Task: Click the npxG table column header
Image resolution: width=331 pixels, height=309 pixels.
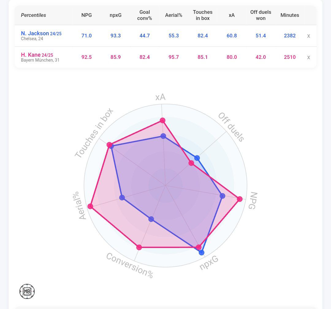Action: point(116,15)
